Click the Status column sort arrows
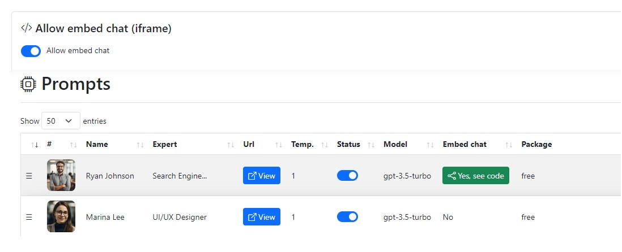 pos(371,145)
